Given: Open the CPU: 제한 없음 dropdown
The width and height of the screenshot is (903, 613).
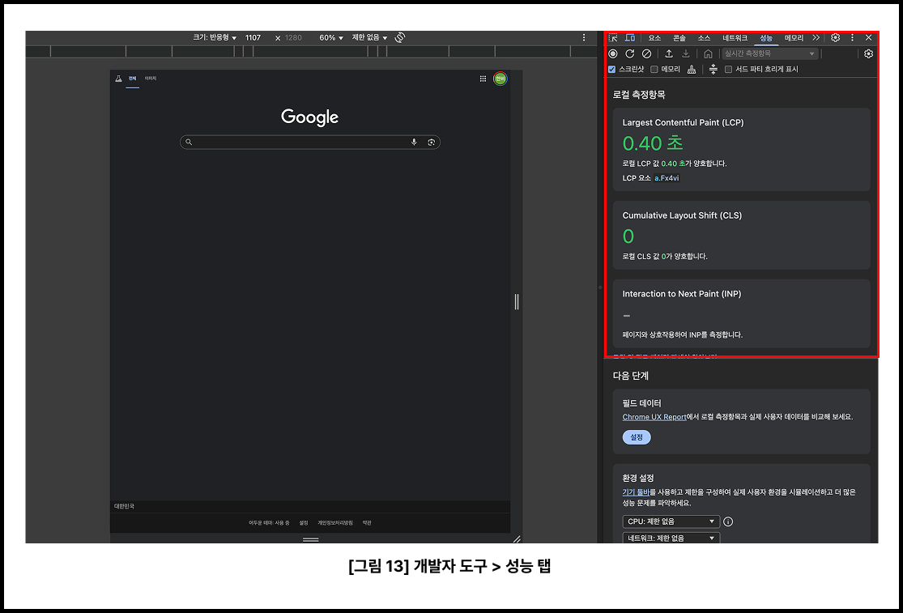Looking at the screenshot, I should click(x=671, y=521).
